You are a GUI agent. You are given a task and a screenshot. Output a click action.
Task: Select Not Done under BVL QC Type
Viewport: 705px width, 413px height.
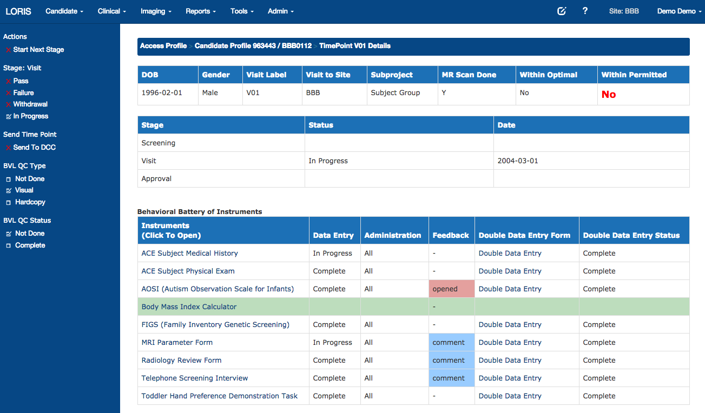[x=9, y=179]
